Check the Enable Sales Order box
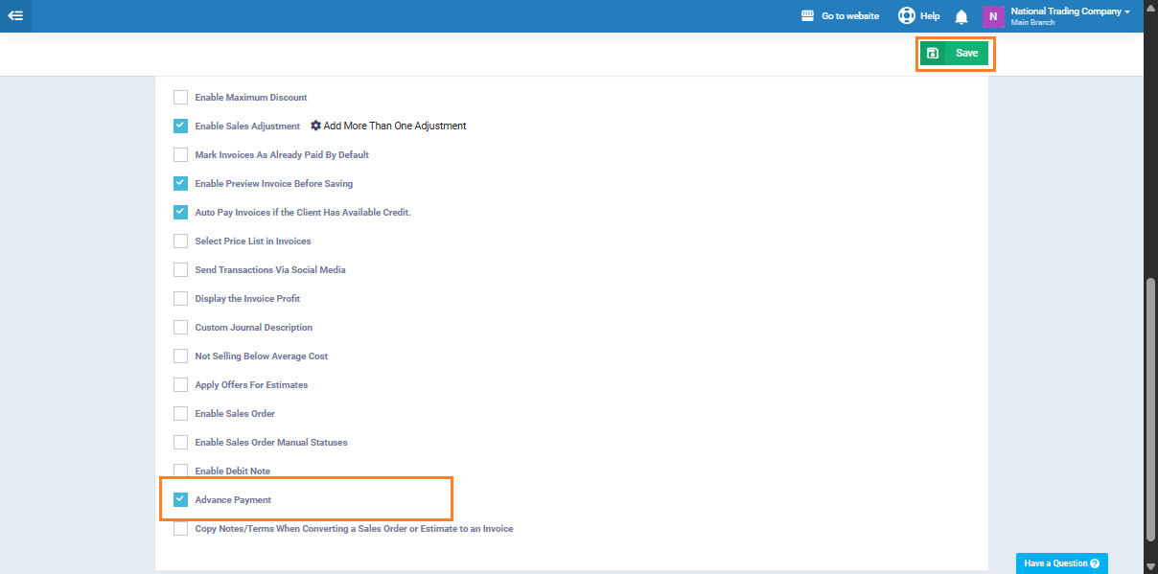This screenshot has height=574, width=1158. (x=180, y=413)
